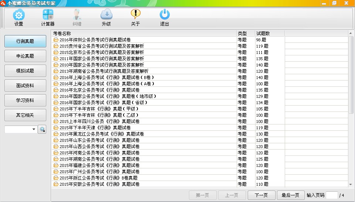This screenshot has height=202, width=355.
Task: Sort by 考卷名称 column header
Action: [144, 34]
